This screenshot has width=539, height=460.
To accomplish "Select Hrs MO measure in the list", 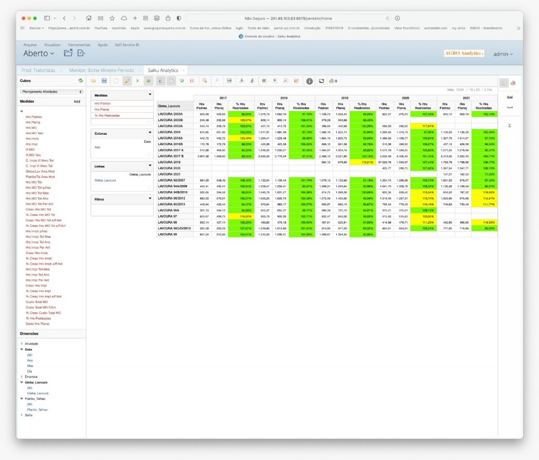I will [31, 127].
